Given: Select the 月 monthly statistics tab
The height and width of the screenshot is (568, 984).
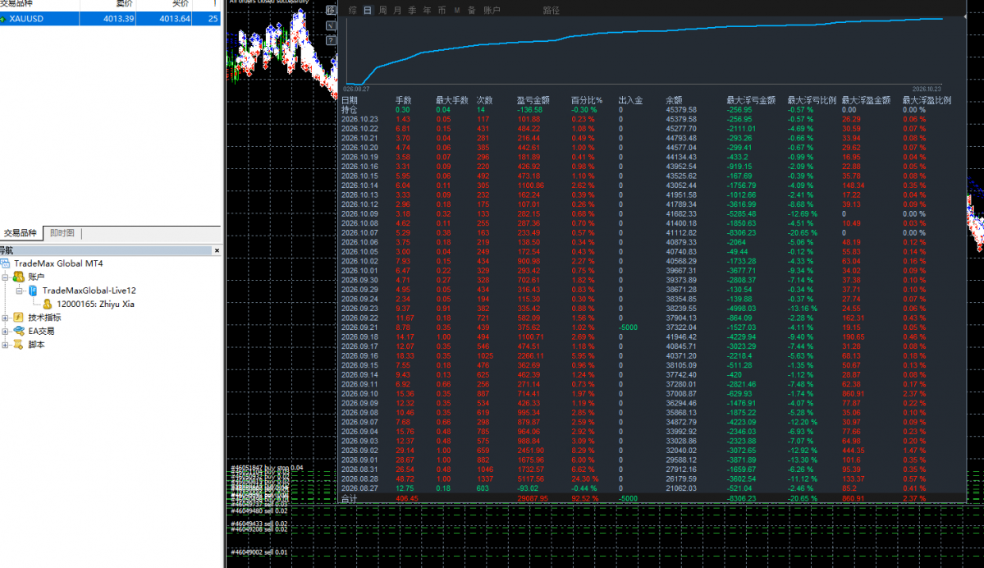Looking at the screenshot, I should 398,10.
